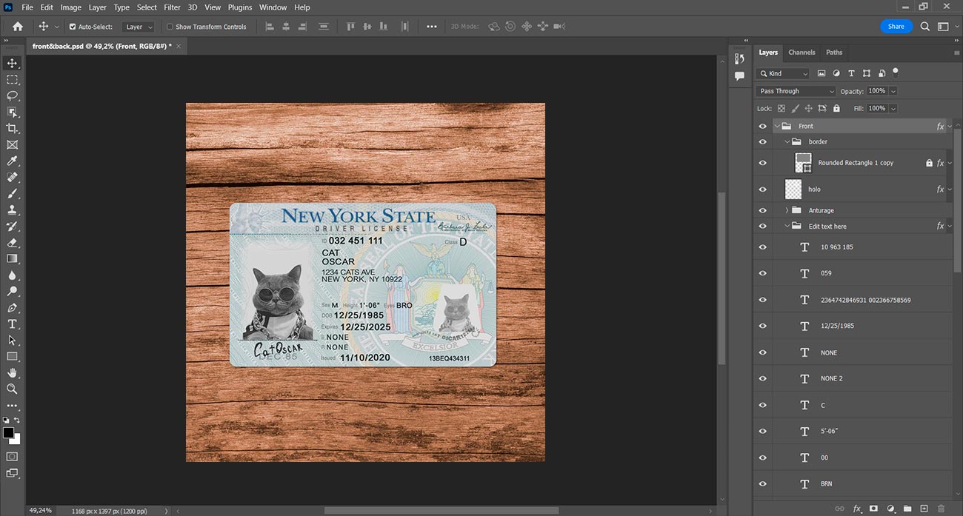Open the Kind filter dropdown
The height and width of the screenshot is (516, 963).
(x=784, y=73)
